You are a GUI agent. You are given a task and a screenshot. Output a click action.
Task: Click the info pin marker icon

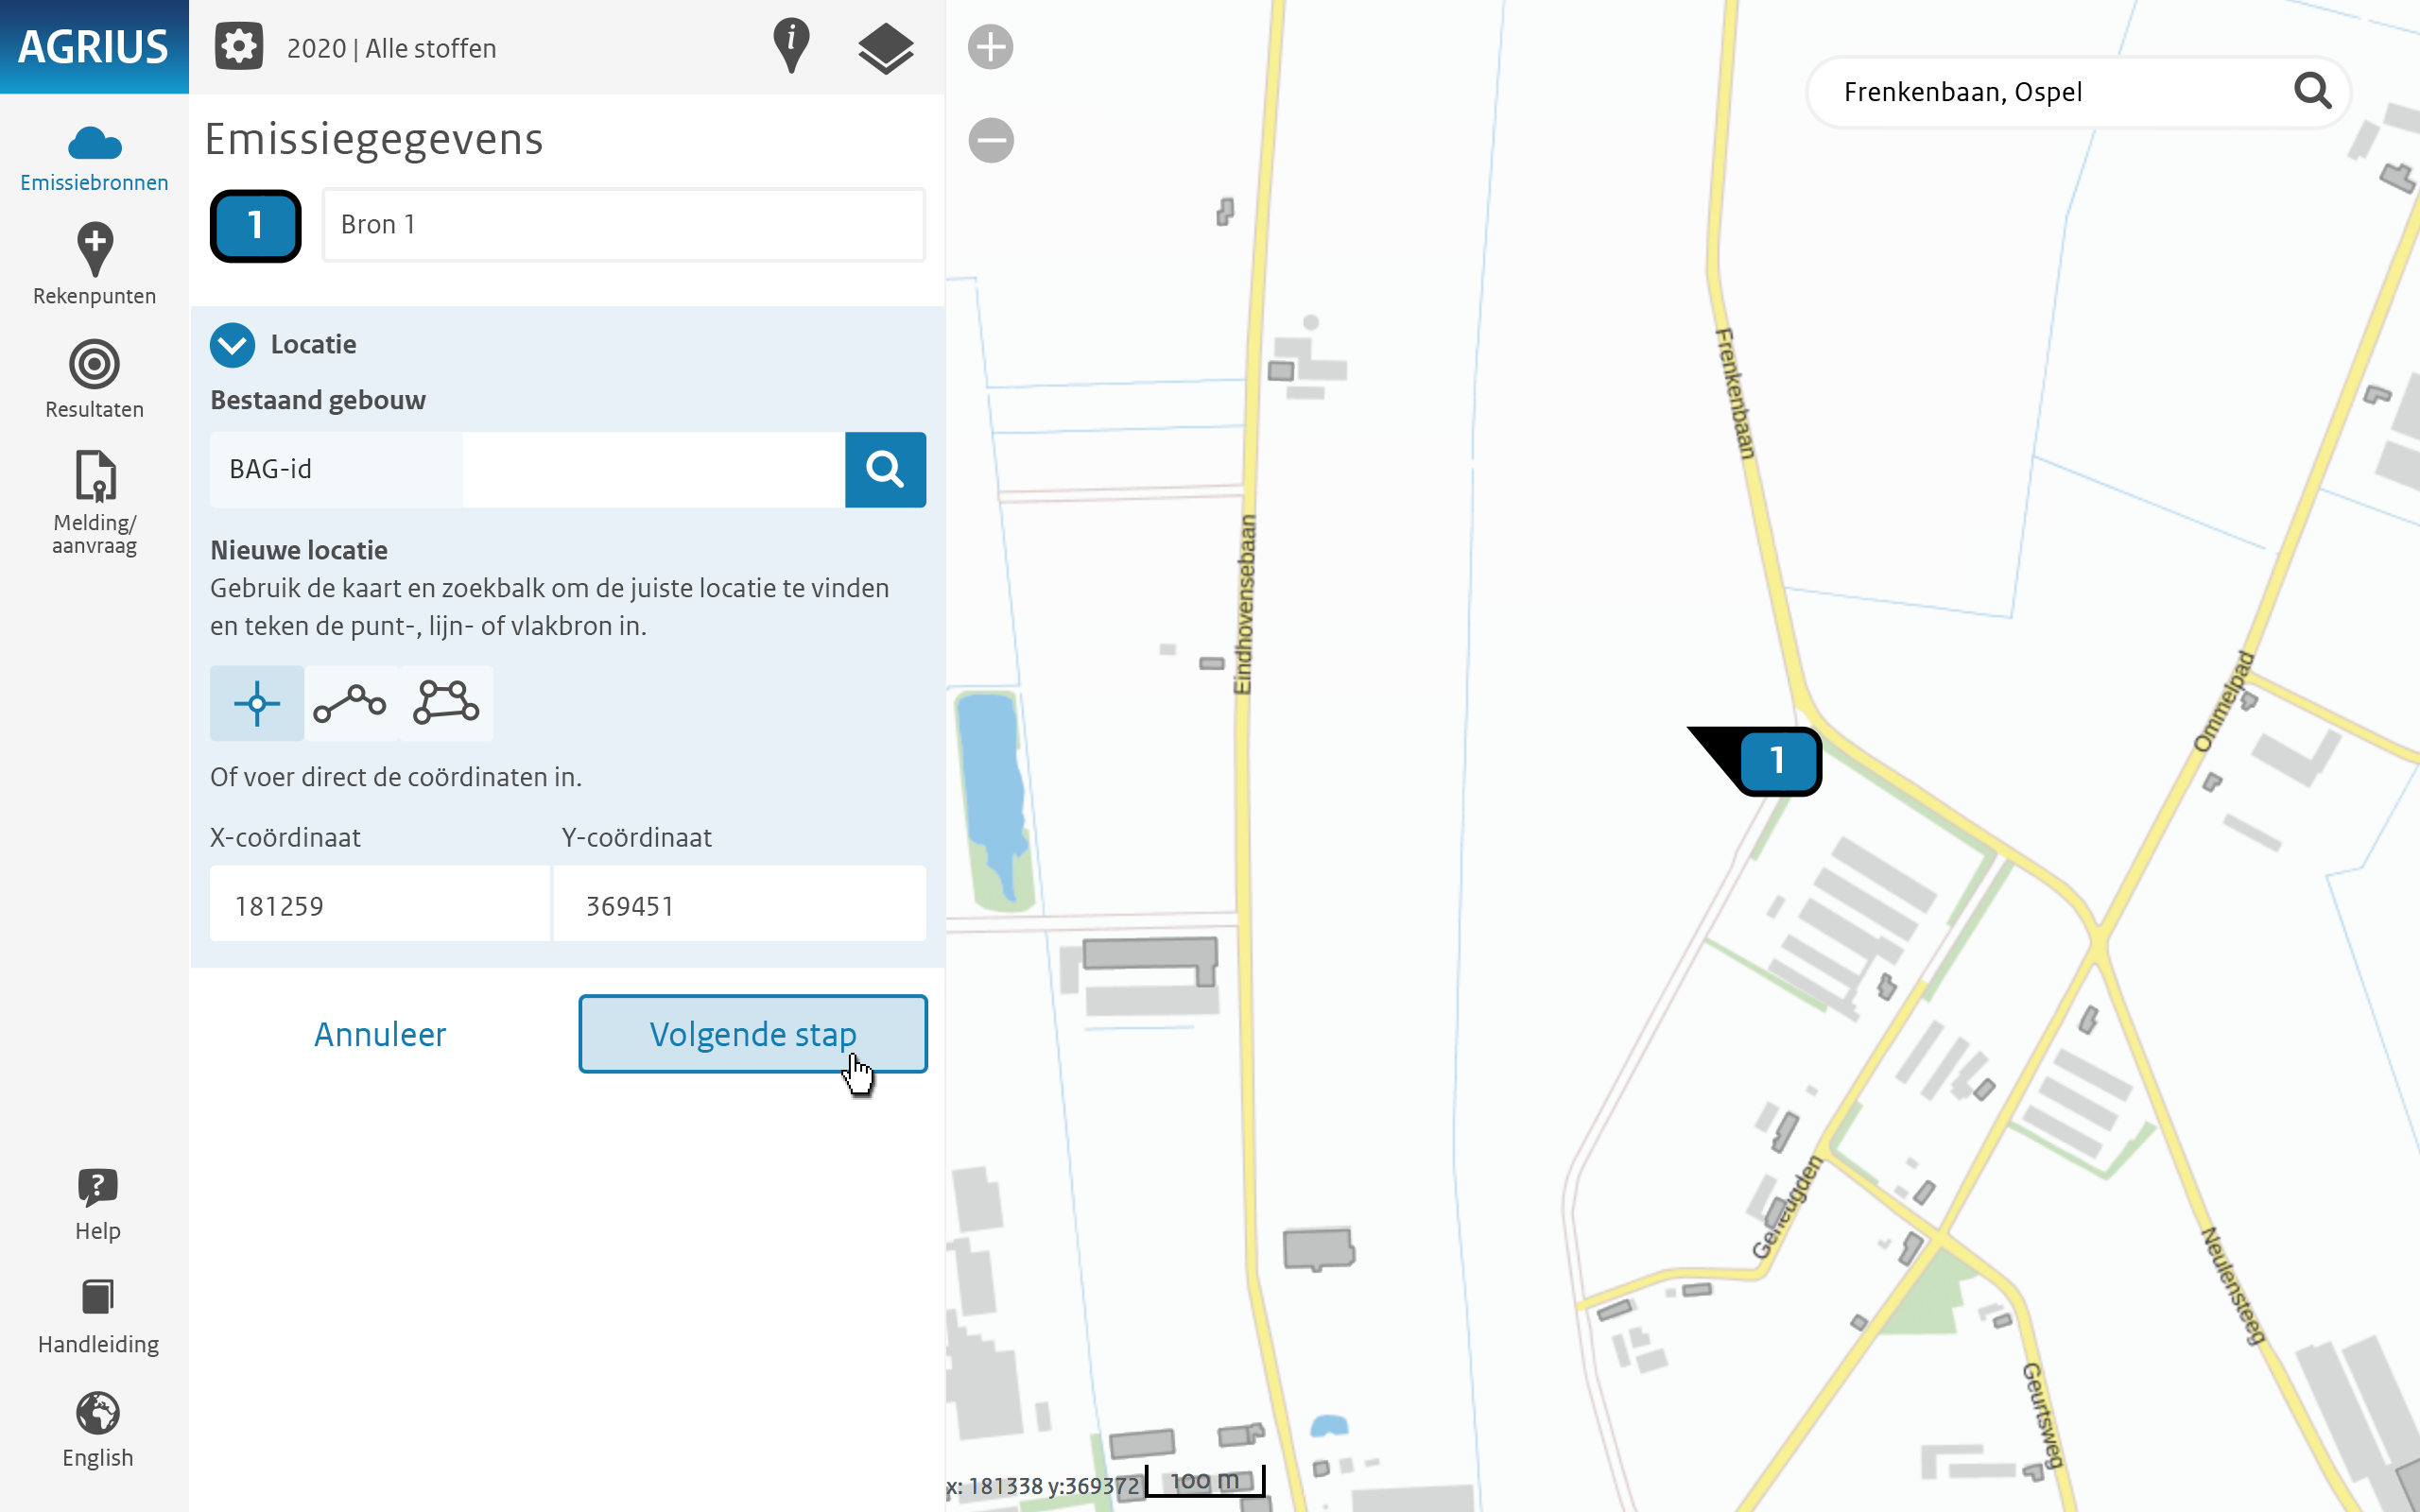[791, 47]
